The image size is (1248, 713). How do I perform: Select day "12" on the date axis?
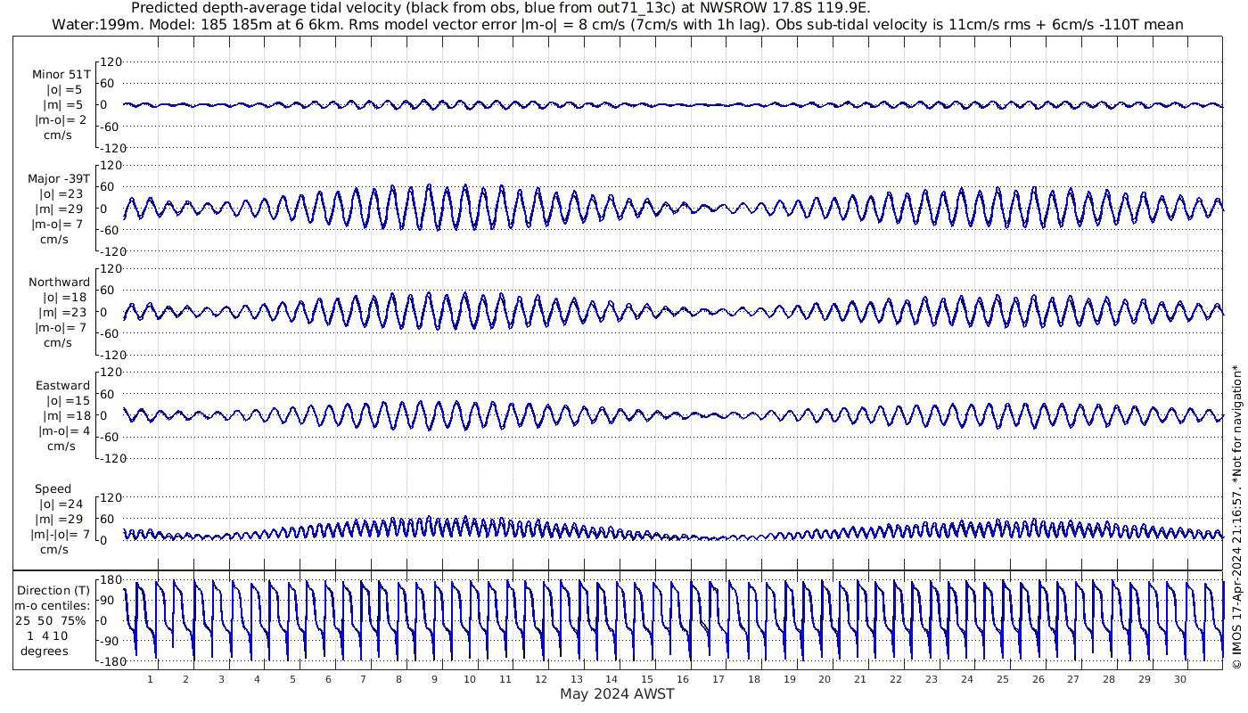point(540,679)
